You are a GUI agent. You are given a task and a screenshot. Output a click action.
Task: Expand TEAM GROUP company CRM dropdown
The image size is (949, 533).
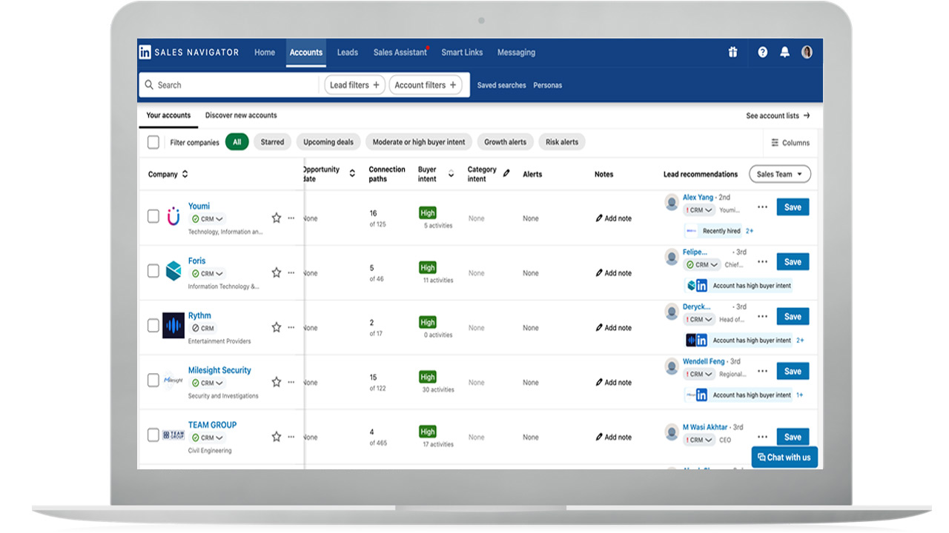[x=208, y=438]
